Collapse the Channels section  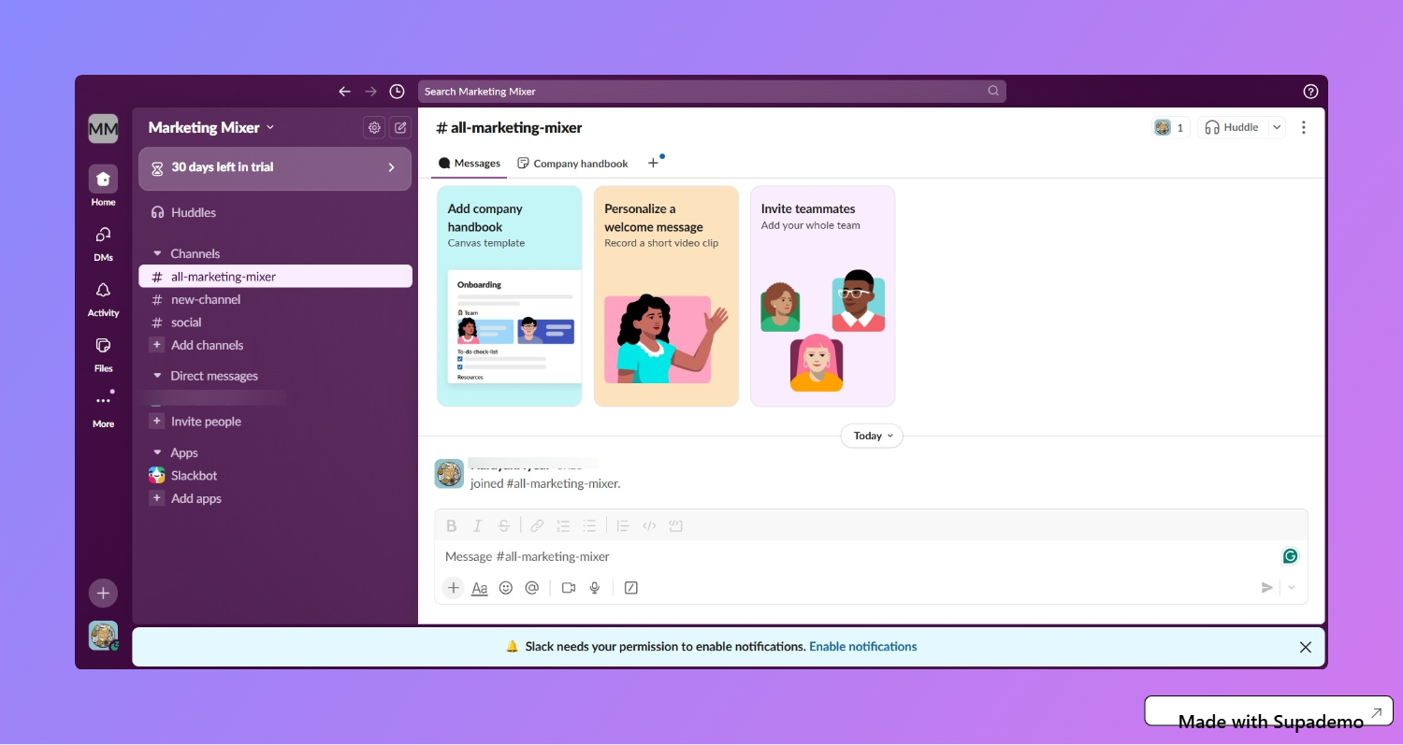pos(157,253)
